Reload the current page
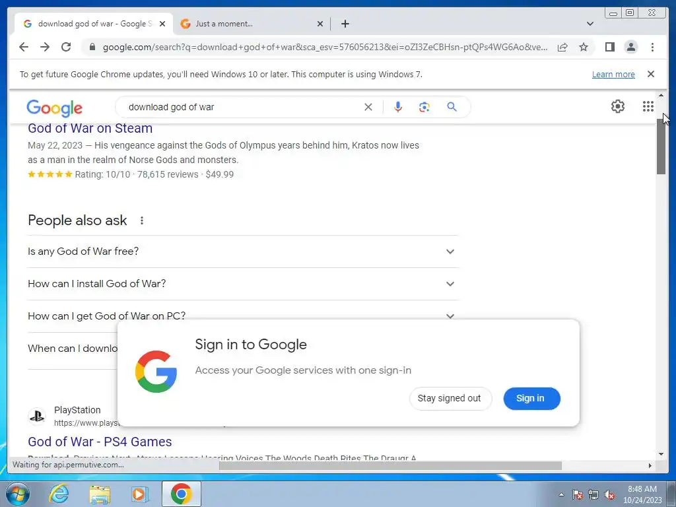676x507 pixels. [x=66, y=47]
